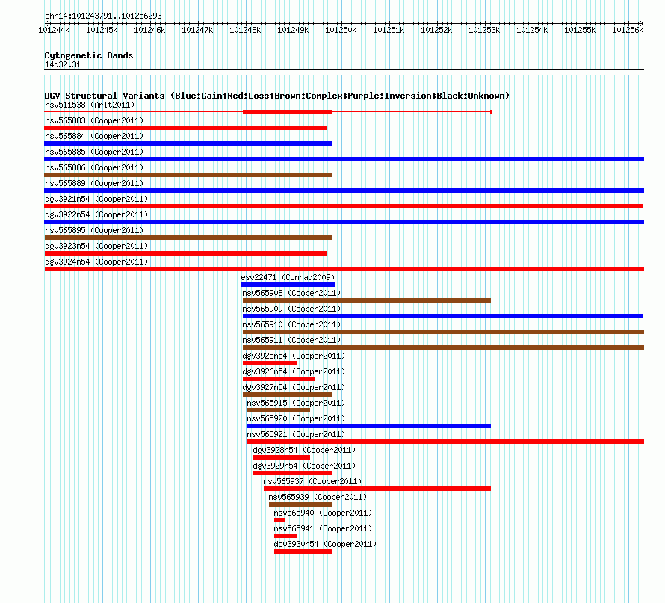Click the red bar of dgv3921n54
The width and height of the screenshot is (665, 603).
tap(344, 206)
